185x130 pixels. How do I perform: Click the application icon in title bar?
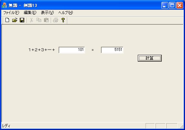pos(5,5)
